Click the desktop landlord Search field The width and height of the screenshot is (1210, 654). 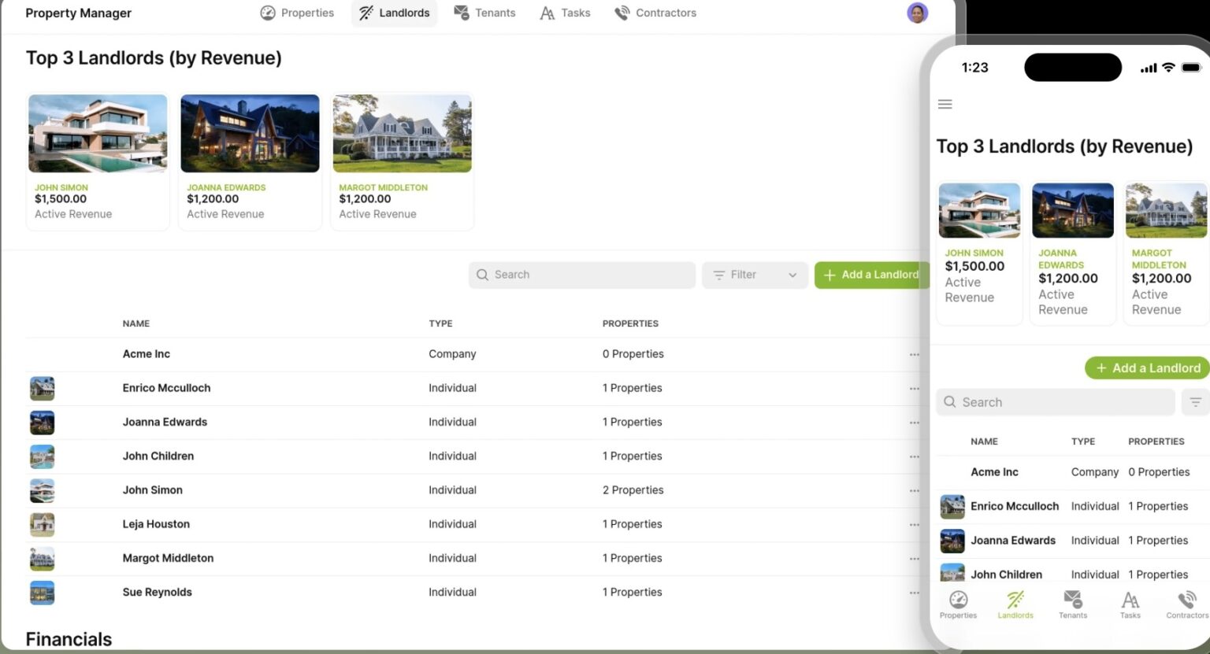[x=581, y=275]
